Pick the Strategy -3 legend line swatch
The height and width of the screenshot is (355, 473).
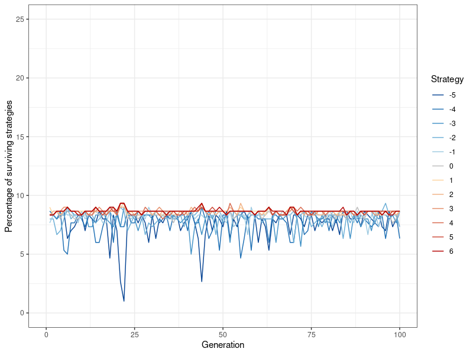coord(438,124)
